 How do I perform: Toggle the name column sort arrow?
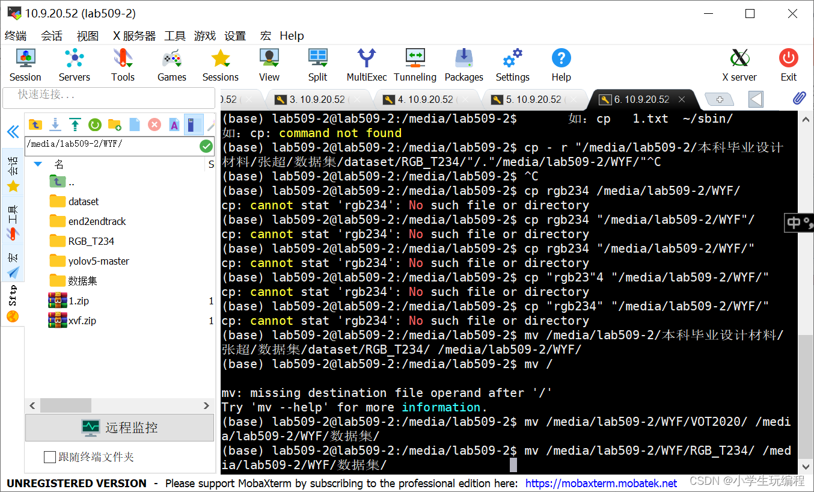pyautogui.click(x=38, y=164)
